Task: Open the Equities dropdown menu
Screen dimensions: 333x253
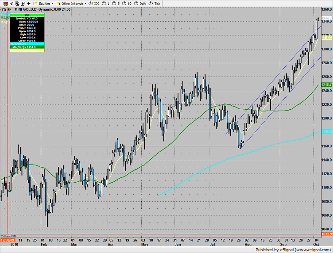Action: [x=46, y=4]
